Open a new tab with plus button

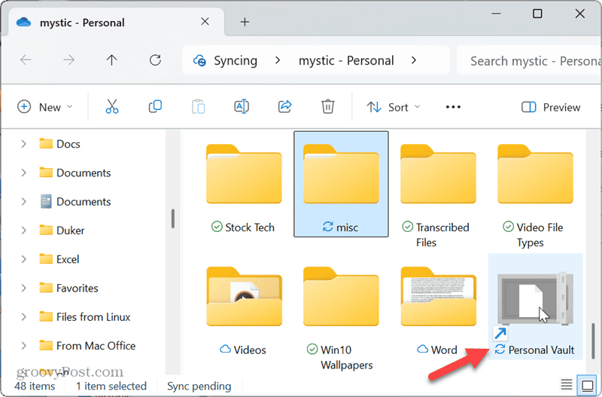(x=245, y=22)
